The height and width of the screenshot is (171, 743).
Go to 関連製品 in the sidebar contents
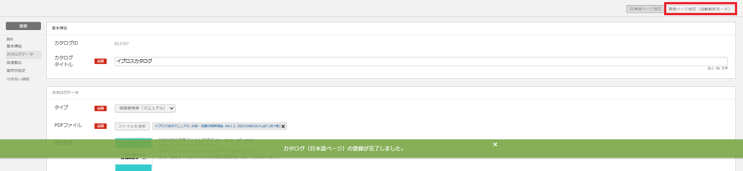pos(14,63)
